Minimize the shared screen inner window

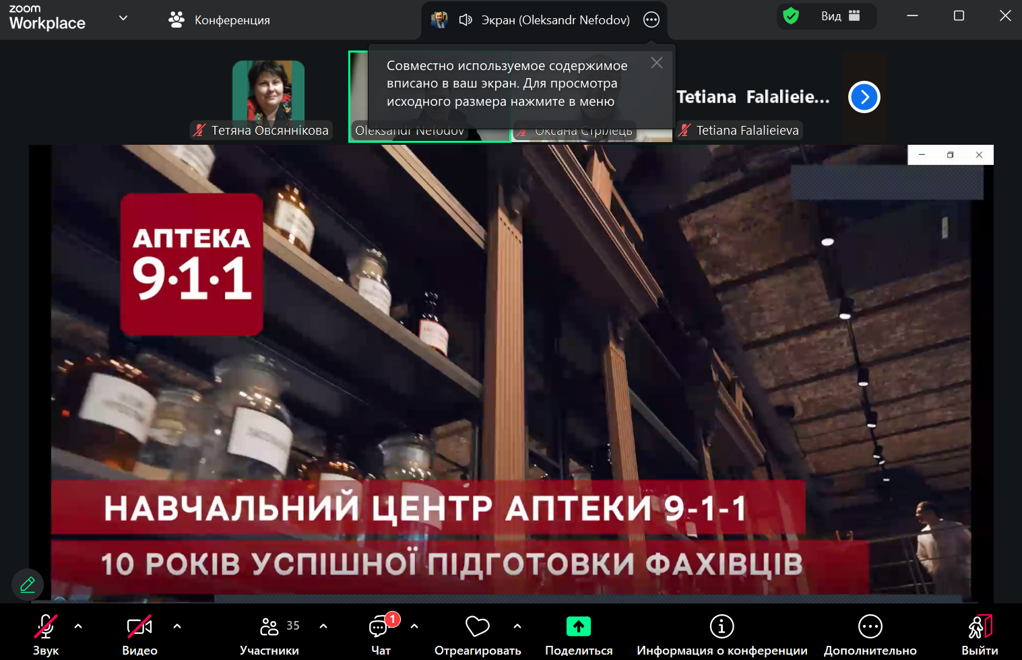tap(922, 155)
